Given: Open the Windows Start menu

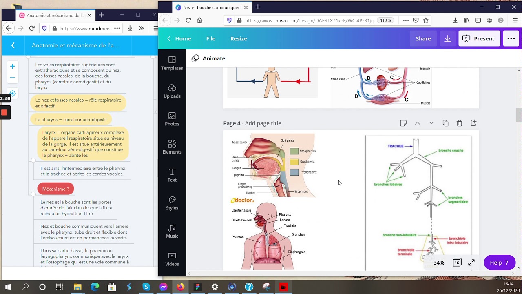Looking at the screenshot, I should (x=8, y=287).
